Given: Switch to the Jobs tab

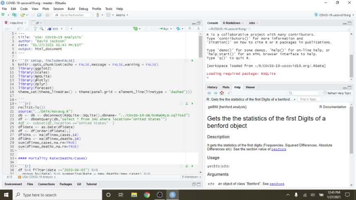Looking at the screenshot, I should pyautogui.click(x=252, y=23).
